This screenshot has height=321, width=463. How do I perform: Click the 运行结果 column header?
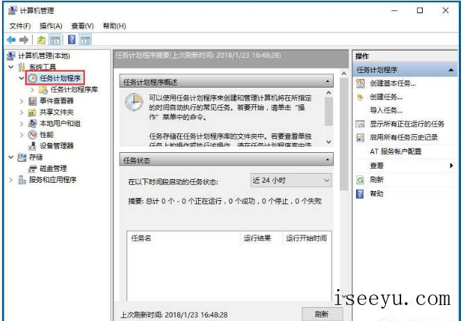261,238
